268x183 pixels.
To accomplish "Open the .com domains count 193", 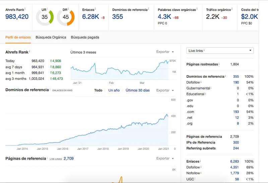I will click(236, 112).
